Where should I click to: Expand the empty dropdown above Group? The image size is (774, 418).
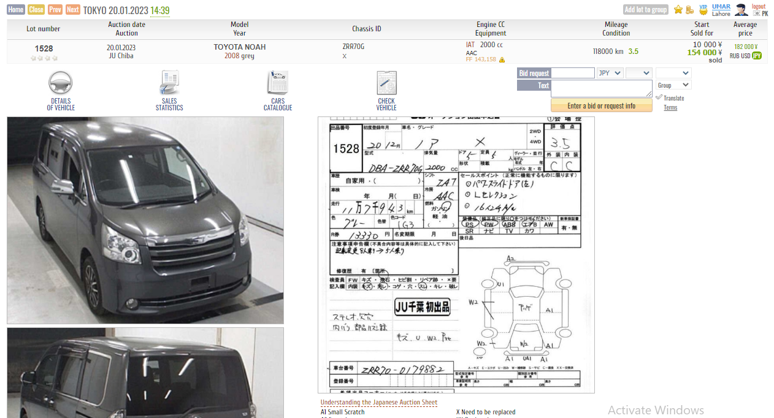pyautogui.click(x=673, y=73)
